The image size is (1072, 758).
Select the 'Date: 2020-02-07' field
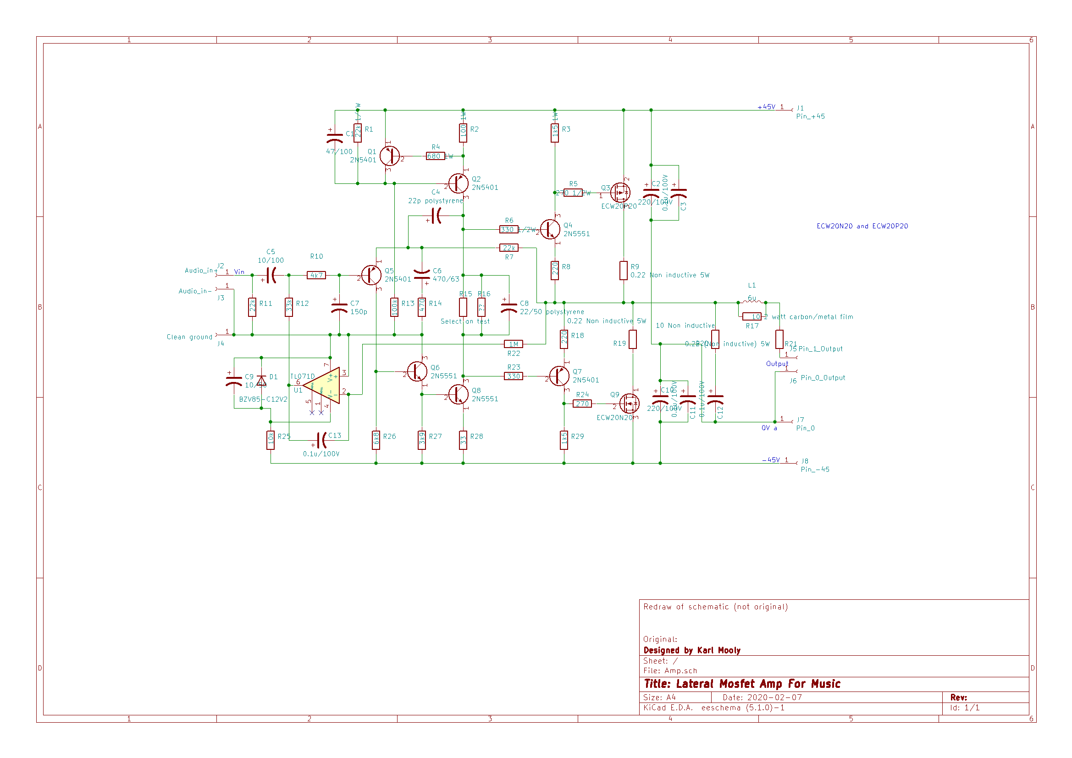tap(763, 697)
